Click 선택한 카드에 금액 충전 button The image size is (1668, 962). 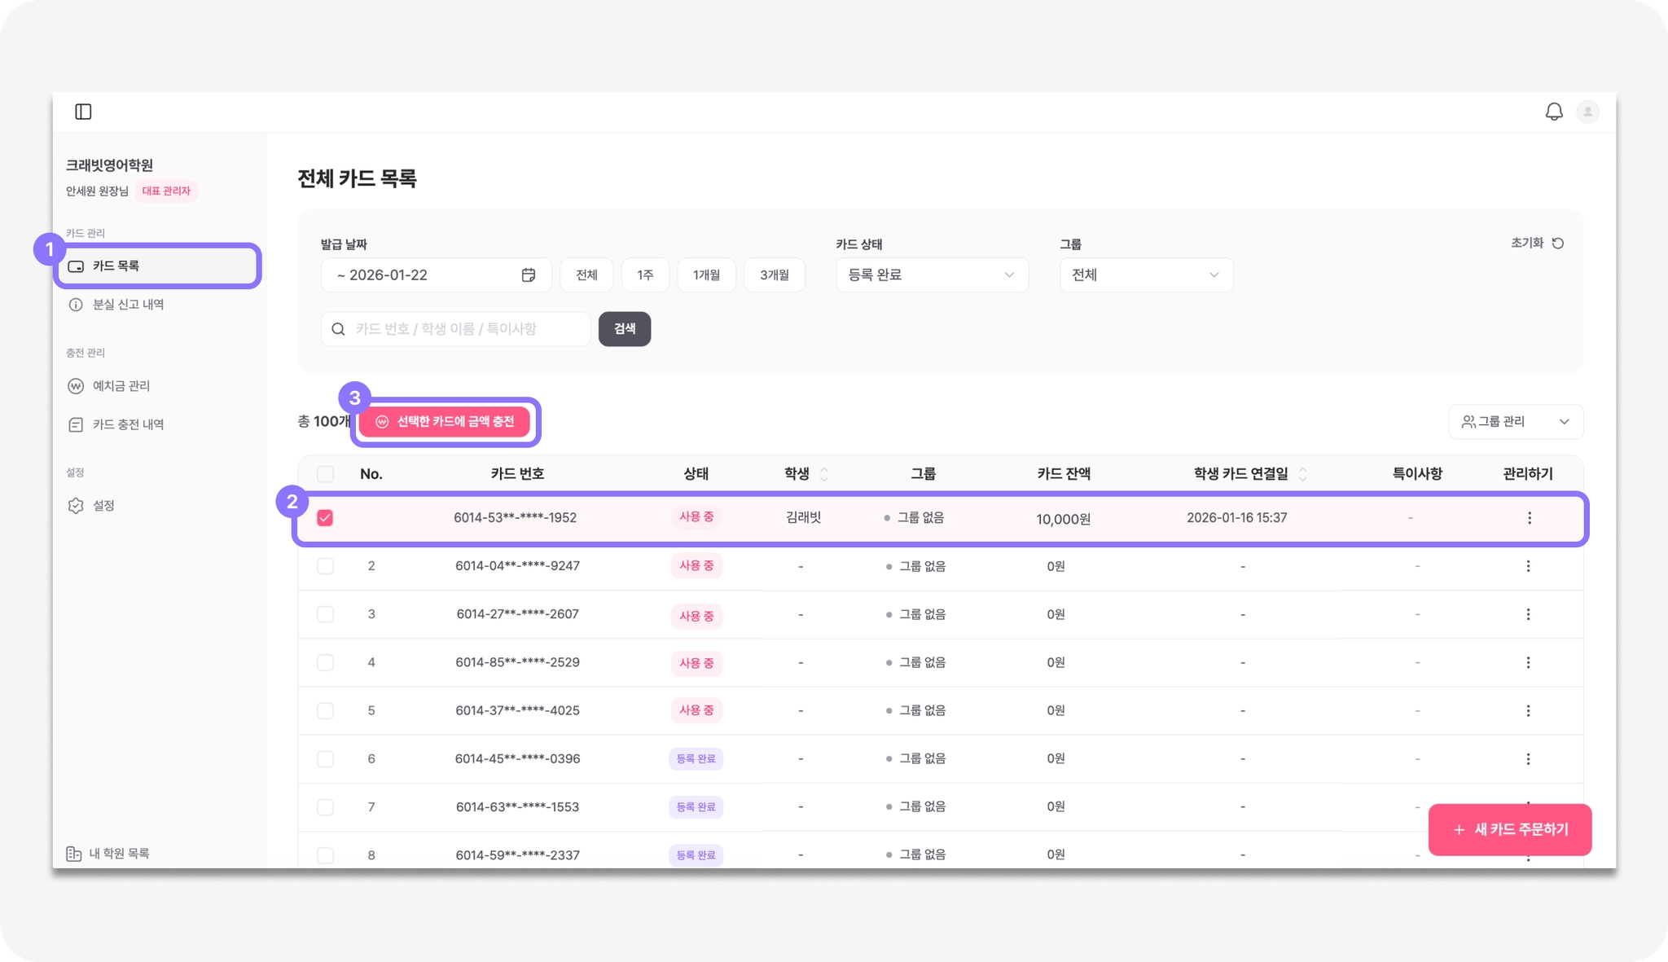(x=445, y=422)
